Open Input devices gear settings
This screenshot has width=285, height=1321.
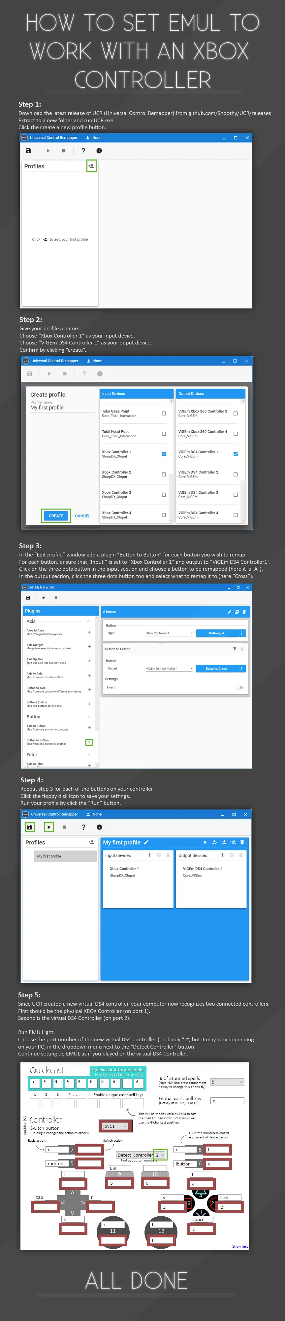coord(158,855)
